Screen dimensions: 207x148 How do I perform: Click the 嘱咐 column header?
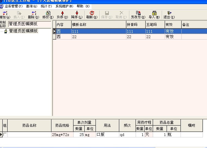click(x=192, y=125)
